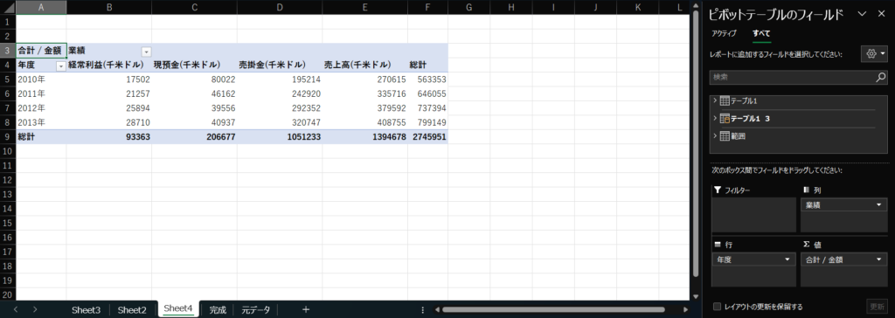Click the 更新 button
The width and height of the screenshot is (895, 318).
pyautogui.click(x=876, y=307)
